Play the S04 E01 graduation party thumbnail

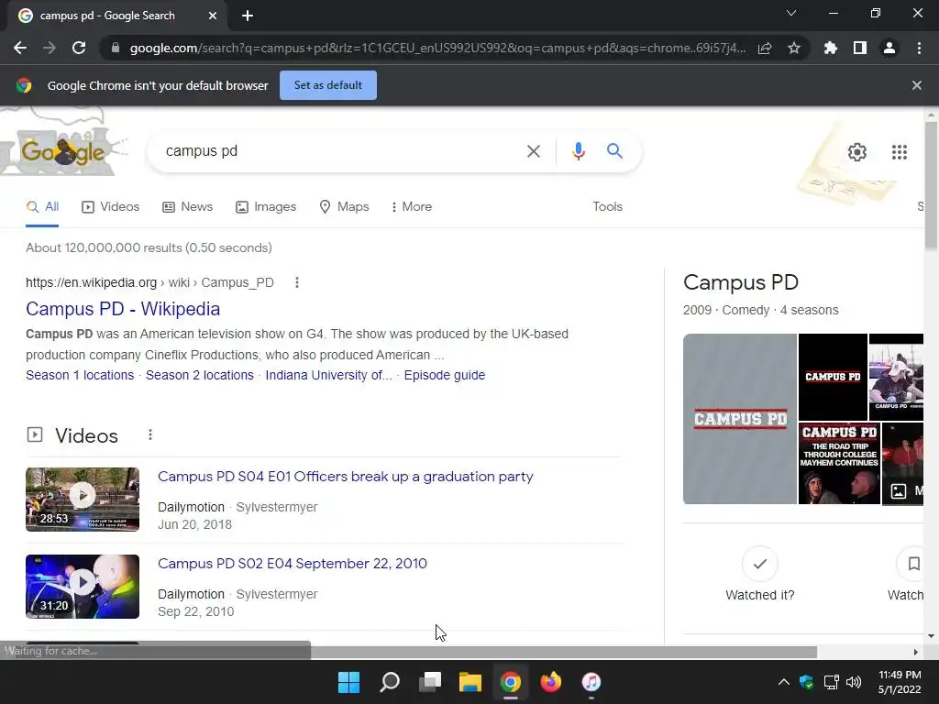tap(83, 500)
